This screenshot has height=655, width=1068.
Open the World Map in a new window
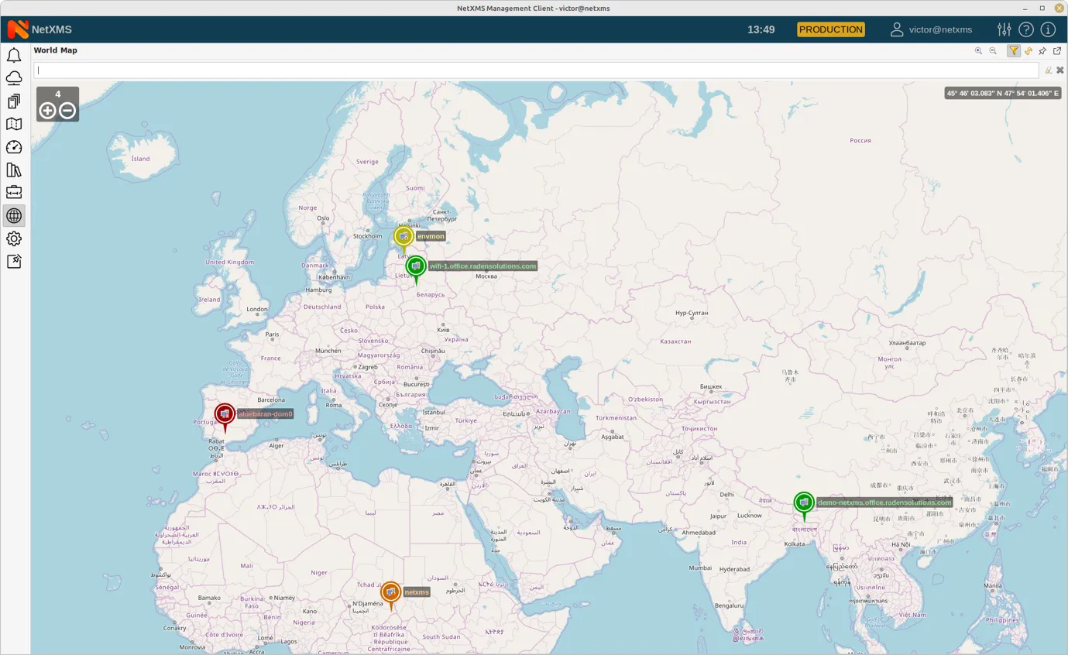click(1056, 50)
